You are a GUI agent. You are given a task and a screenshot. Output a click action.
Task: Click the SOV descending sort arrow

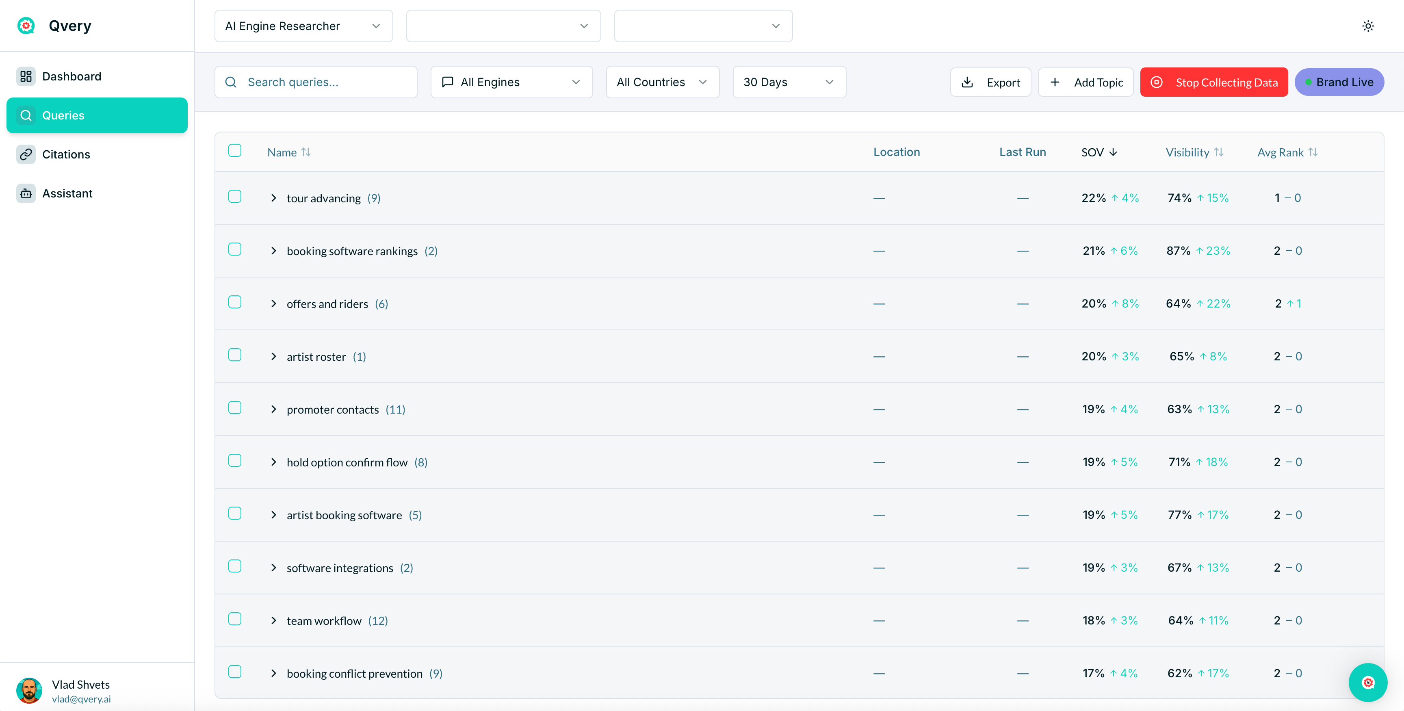click(1113, 152)
